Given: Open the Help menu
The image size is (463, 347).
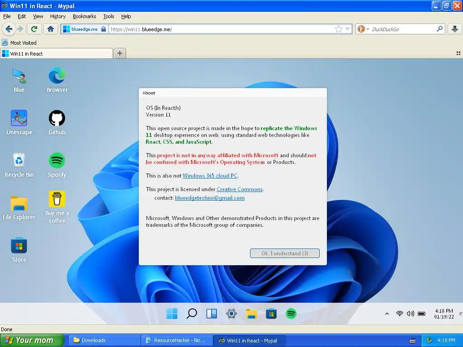Looking at the screenshot, I should [x=126, y=16].
